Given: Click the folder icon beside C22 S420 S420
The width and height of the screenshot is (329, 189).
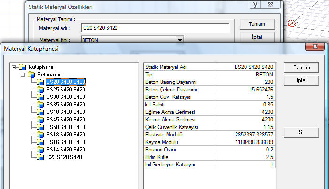Looking at the screenshot, I should coord(40,157).
